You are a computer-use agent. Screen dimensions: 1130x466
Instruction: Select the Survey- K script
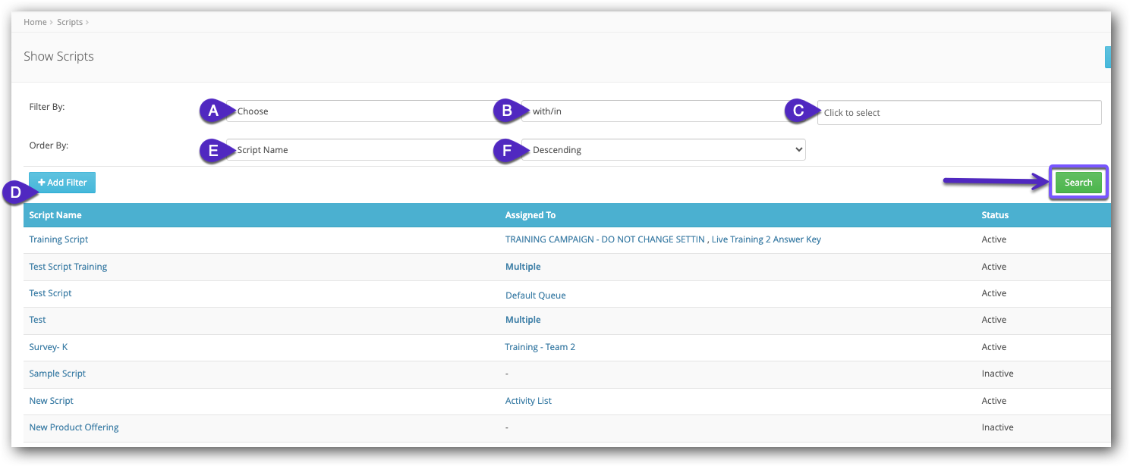pyautogui.click(x=49, y=347)
